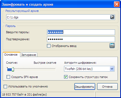Close the dialog with the red X
Image resolution: width=121 pixels, height=98 pixels.
pos(117,4)
